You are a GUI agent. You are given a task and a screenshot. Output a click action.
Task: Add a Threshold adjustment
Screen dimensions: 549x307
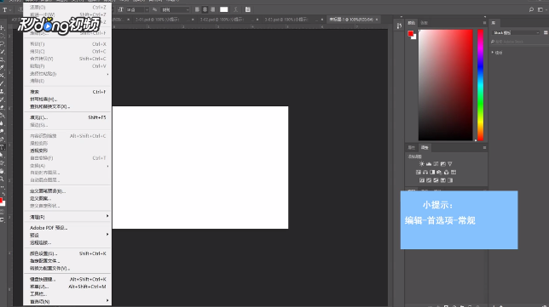tap(436, 180)
